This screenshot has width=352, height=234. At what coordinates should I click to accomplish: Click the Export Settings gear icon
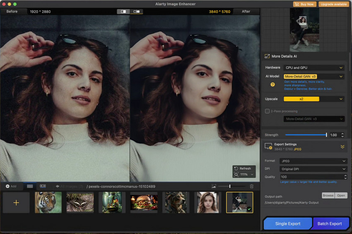tap(268, 147)
